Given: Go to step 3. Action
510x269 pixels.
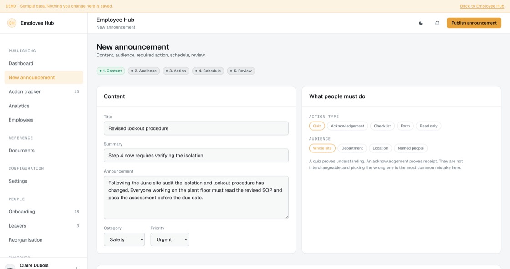Looking at the screenshot, I should (x=176, y=71).
